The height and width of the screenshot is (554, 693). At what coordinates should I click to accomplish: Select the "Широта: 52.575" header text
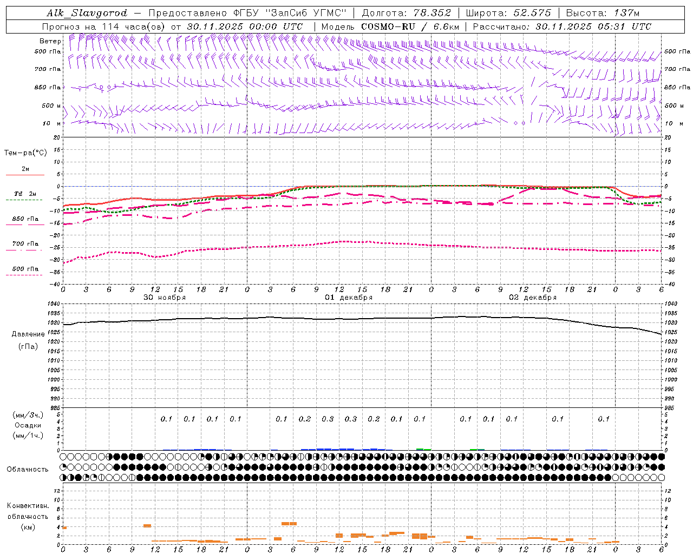[x=508, y=13]
